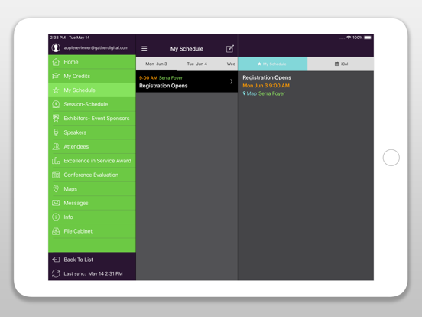Screen dimensions: 422x317
Task: Click the My Schedule star icon in sidebar
Action: click(56, 90)
